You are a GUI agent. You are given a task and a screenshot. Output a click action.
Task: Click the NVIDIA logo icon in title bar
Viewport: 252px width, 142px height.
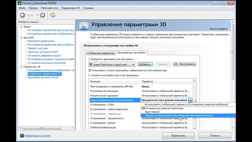coord(19,3)
